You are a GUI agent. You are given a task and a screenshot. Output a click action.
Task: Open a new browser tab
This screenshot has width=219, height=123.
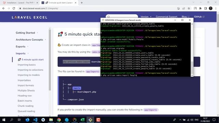tap(82, 3)
